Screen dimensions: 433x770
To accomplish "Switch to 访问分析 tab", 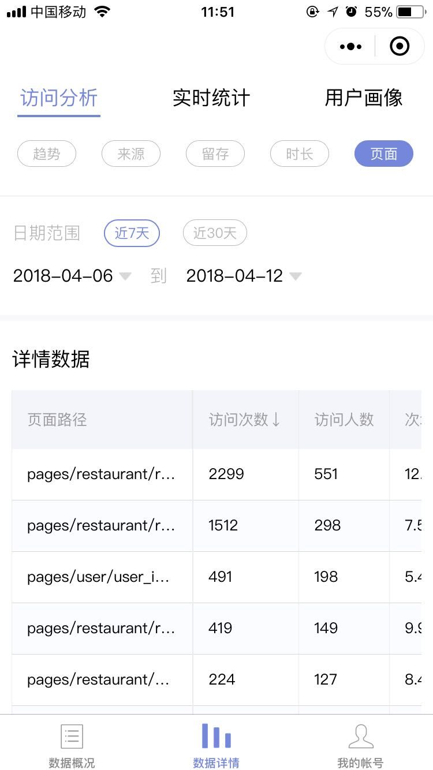I will [x=59, y=98].
